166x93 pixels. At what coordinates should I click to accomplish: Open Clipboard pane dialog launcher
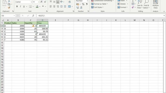coord(13,11)
